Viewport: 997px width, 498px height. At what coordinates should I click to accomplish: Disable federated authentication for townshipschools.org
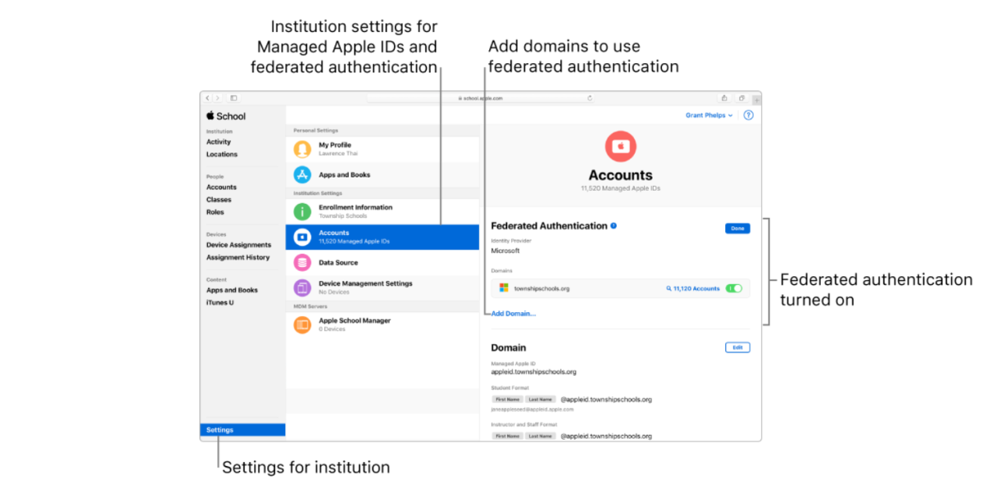point(733,288)
